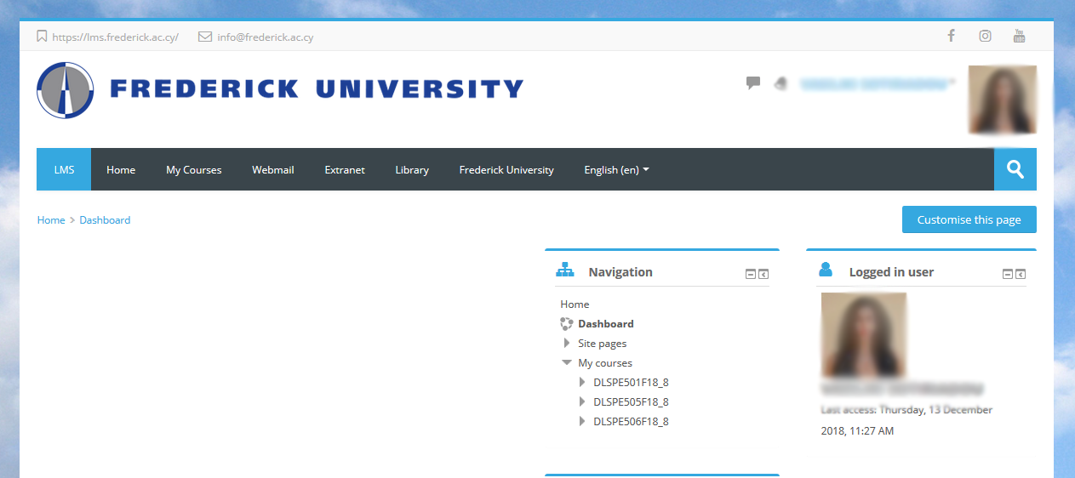Click the search magnifier icon

click(x=1015, y=169)
